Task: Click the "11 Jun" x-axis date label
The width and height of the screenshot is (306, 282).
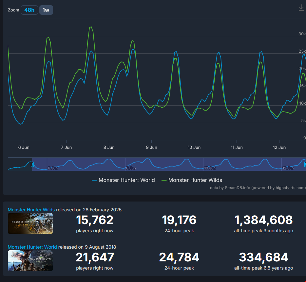Action: tap(237, 147)
